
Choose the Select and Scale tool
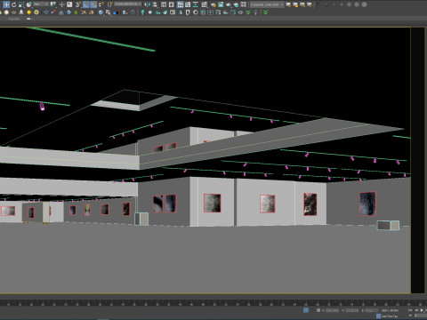point(21,4)
